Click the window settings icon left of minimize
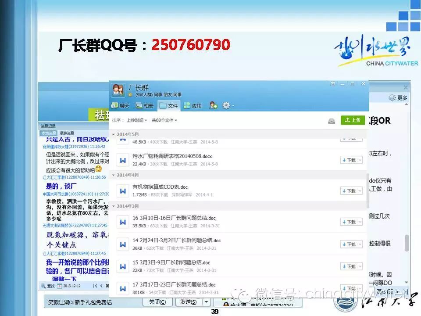Screen dimensions: 421x316 click(x=333, y=84)
